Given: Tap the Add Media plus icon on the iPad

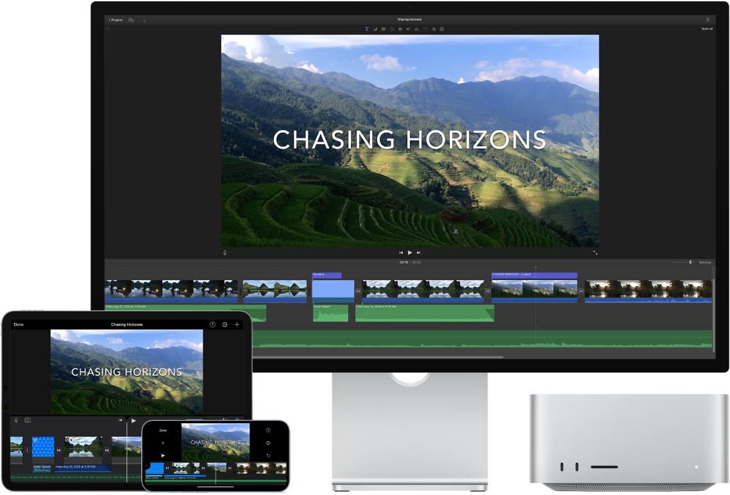Looking at the screenshot, I should click(x=237, y=324).
